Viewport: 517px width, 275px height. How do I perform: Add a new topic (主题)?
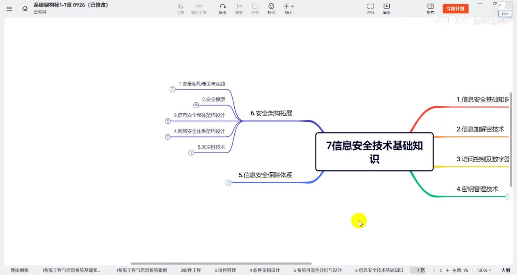[x=180, y=8]
